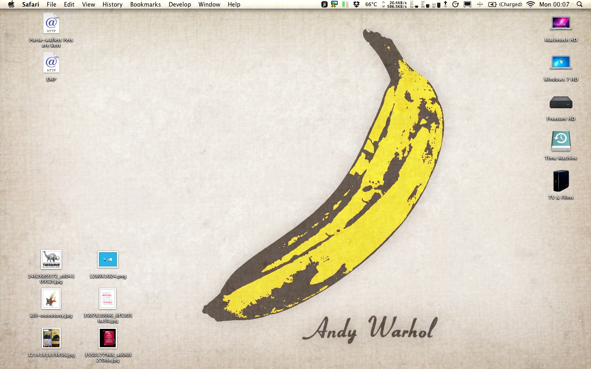Click the Dropbox menu bar icon

[x=356, y=4]
